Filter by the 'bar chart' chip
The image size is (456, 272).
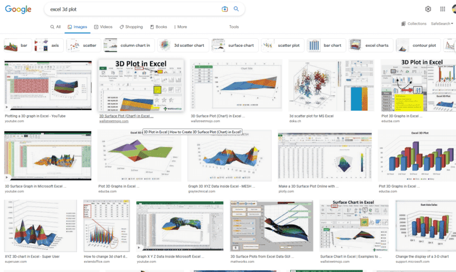tap(326, 46)
